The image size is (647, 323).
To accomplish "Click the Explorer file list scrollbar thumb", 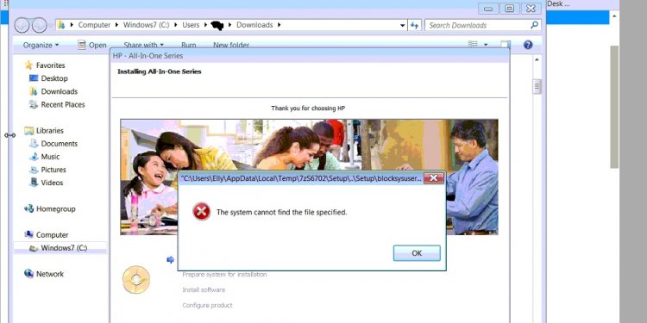I will click(537, 86).
